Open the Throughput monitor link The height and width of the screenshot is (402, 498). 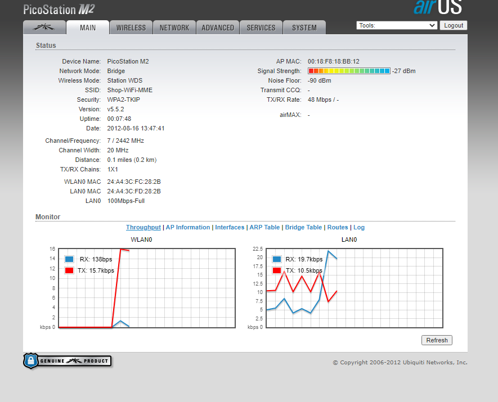coord(143,227)
